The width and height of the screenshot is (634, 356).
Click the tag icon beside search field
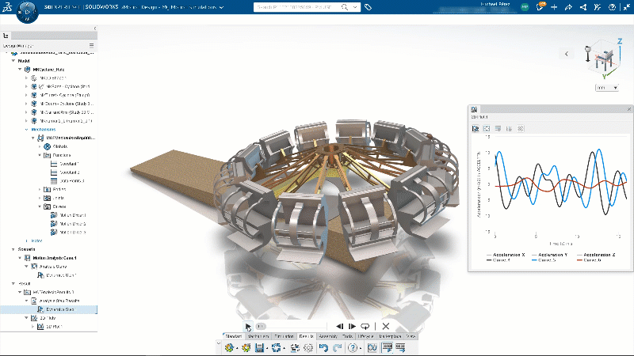[x=369, y=7]
